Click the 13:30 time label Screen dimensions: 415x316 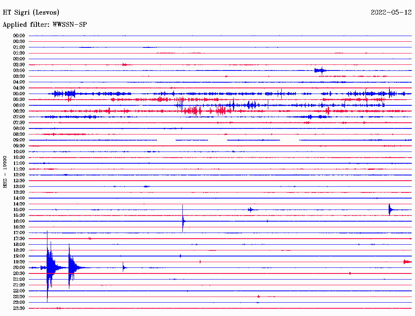[19, 192]
